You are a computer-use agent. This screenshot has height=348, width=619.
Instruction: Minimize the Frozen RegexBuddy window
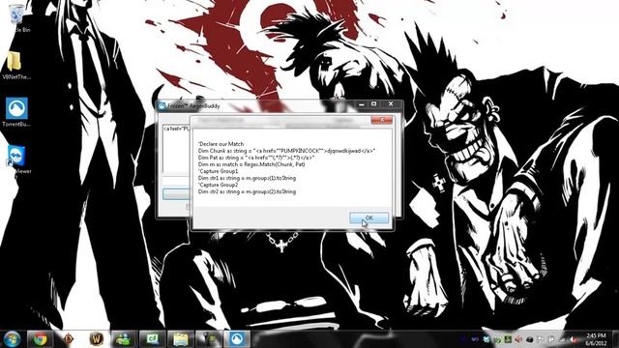click(361, 104)
